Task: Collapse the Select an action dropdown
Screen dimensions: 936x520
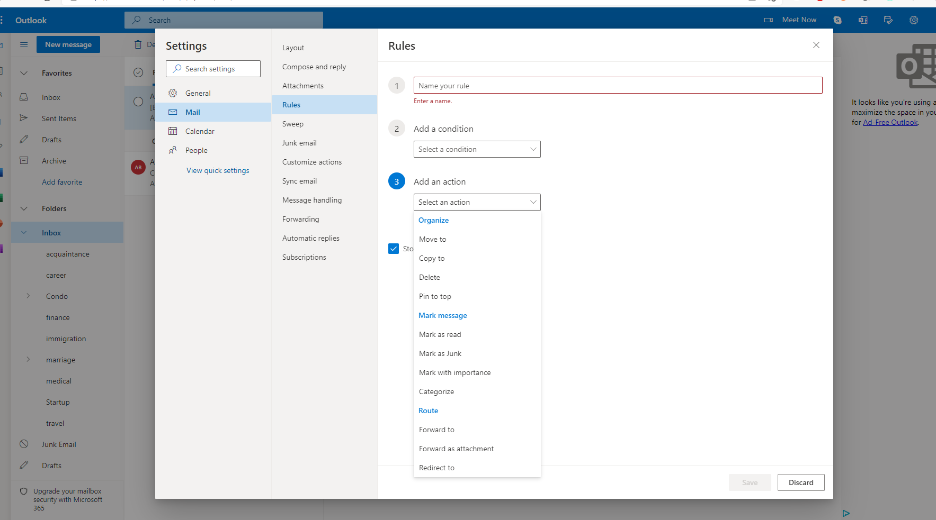Action: [x=477, y=202]
